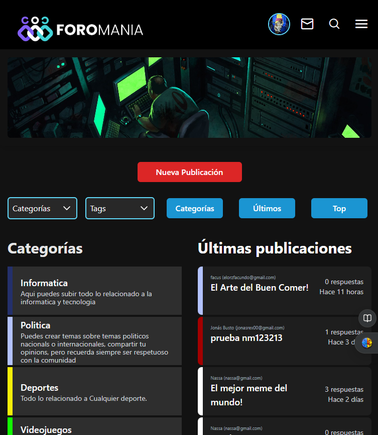Click Hace 11 horas timestamp
Viewport: 378px width, 435px height.
point(341,292)
